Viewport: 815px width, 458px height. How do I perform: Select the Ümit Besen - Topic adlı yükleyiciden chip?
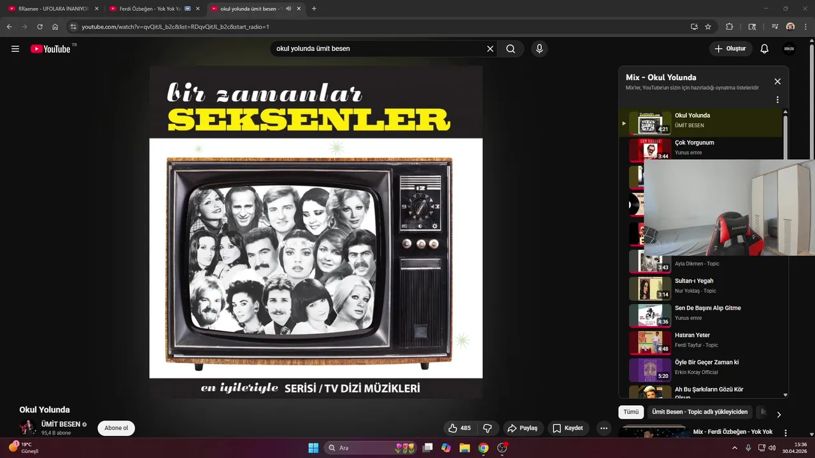[x=700, y=412]
